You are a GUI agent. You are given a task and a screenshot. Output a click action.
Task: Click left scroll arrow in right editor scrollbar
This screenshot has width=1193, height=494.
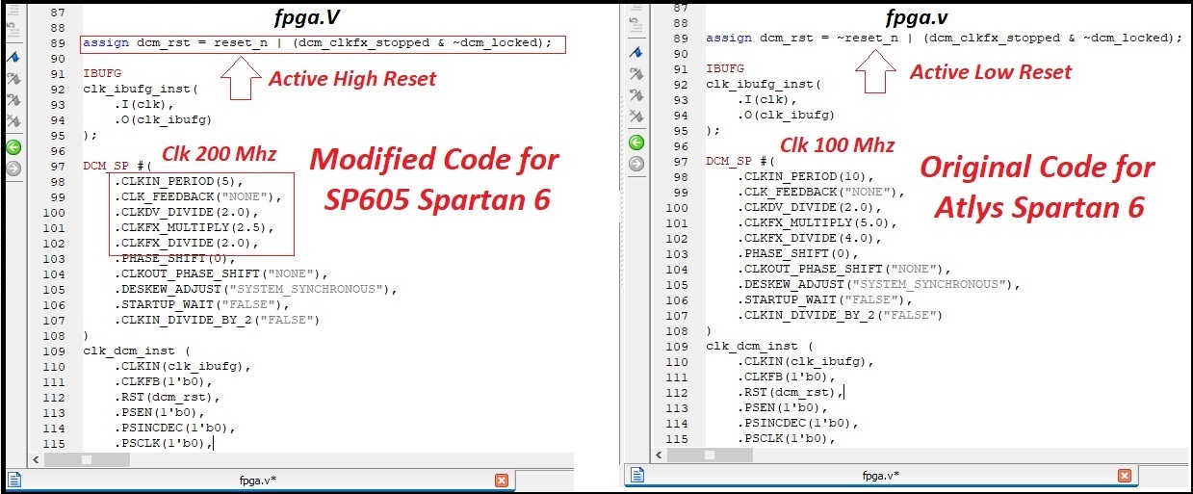[661, 454]
